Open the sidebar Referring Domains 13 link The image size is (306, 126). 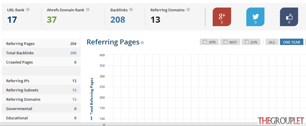tap(74, 100)
